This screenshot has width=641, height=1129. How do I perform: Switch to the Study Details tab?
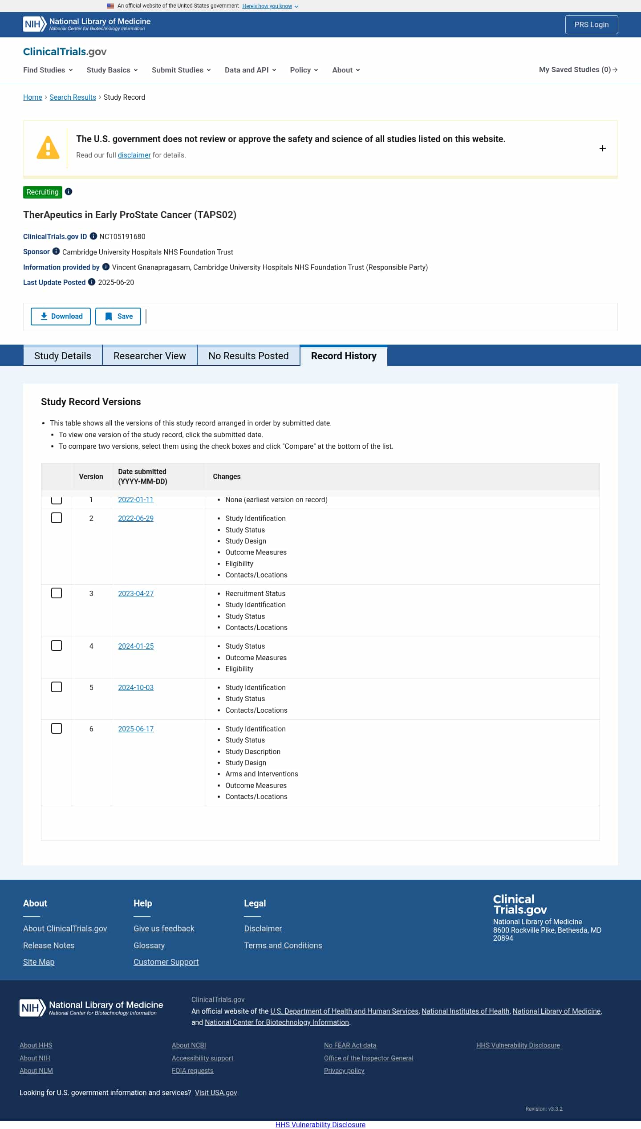point(63,356)
